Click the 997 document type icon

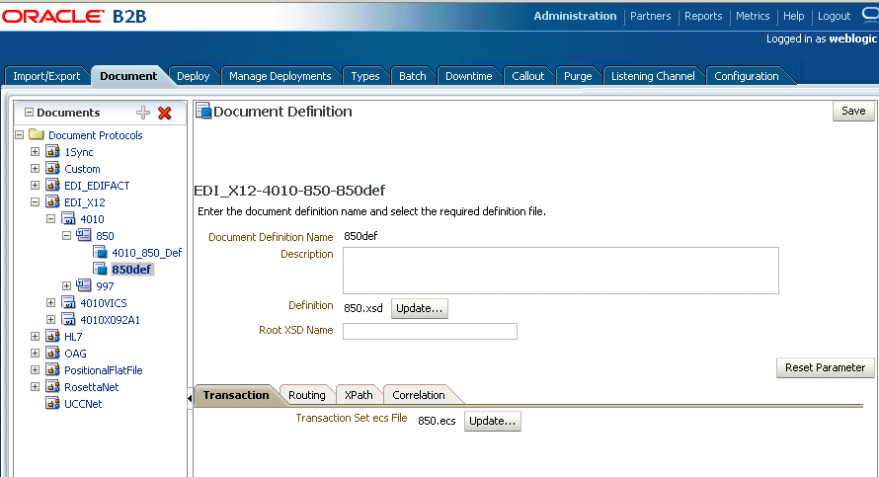coord(84,285)
